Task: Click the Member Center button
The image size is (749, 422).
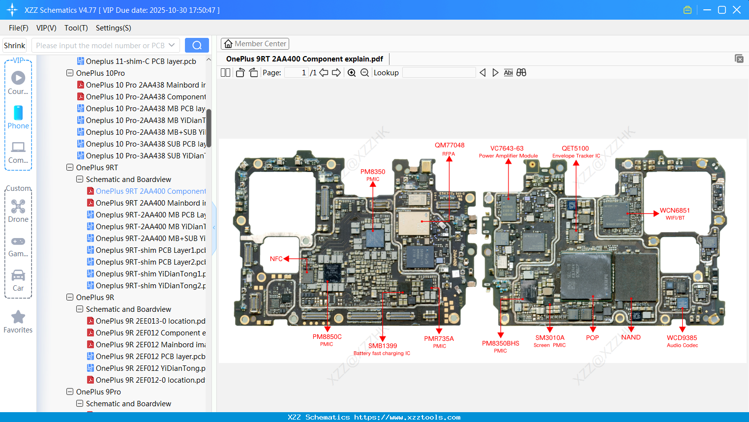Action: tap(255, 43)
